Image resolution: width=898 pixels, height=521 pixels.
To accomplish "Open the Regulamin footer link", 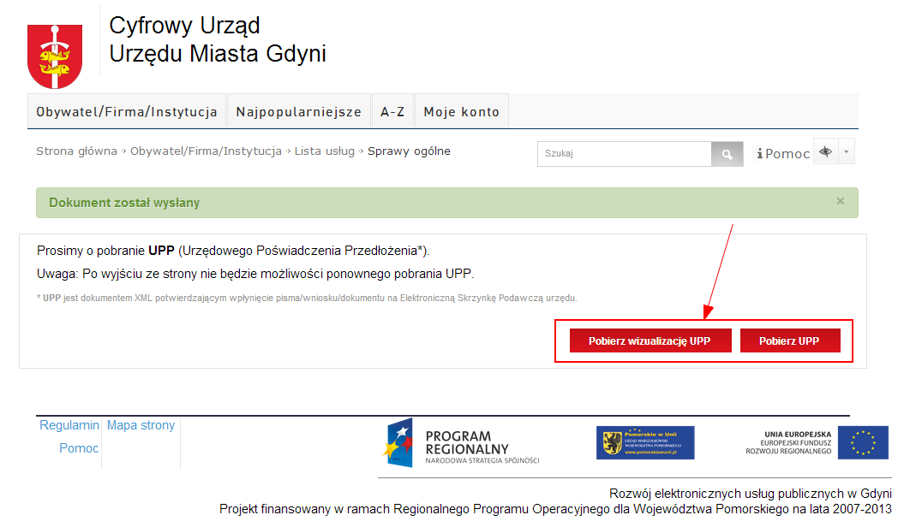I will click(x=69, y=425).
